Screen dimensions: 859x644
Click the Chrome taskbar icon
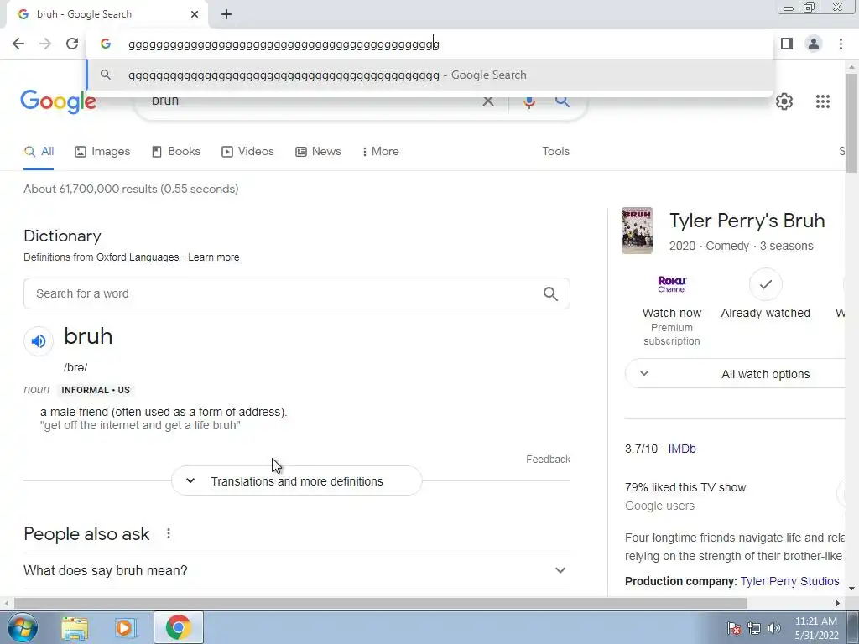tap(178, 627)
